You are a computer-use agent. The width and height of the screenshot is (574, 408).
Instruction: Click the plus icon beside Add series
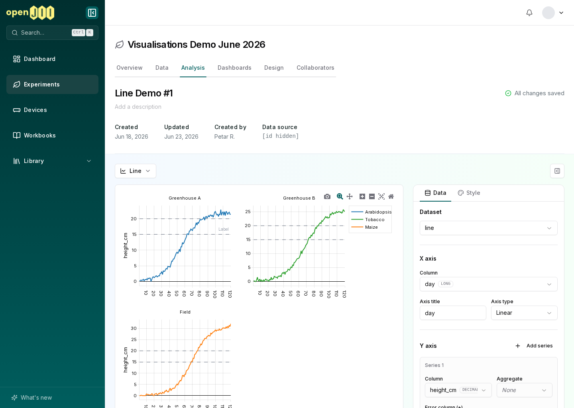click(x=518, y=346)
